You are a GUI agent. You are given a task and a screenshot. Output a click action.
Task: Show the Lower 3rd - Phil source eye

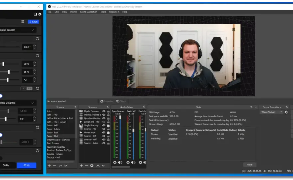[x=104, y=122]
